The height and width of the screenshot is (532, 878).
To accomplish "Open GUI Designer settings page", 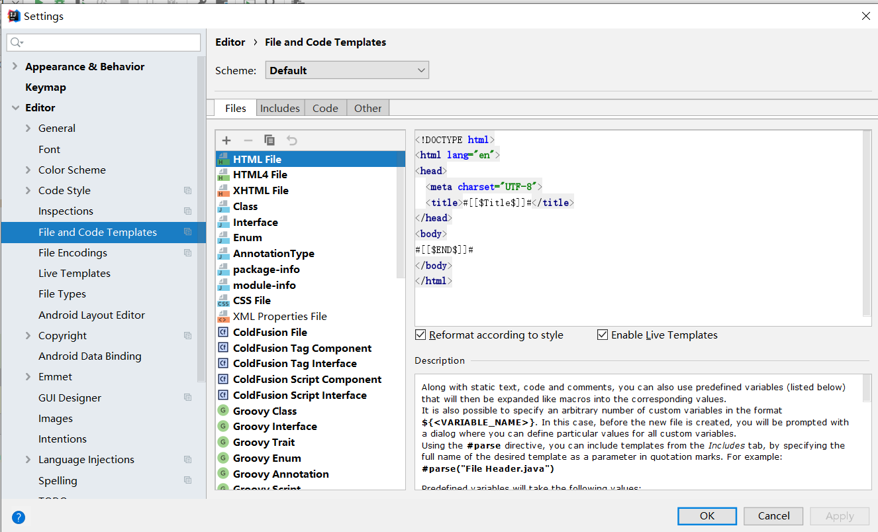I will tap(70, 398).
